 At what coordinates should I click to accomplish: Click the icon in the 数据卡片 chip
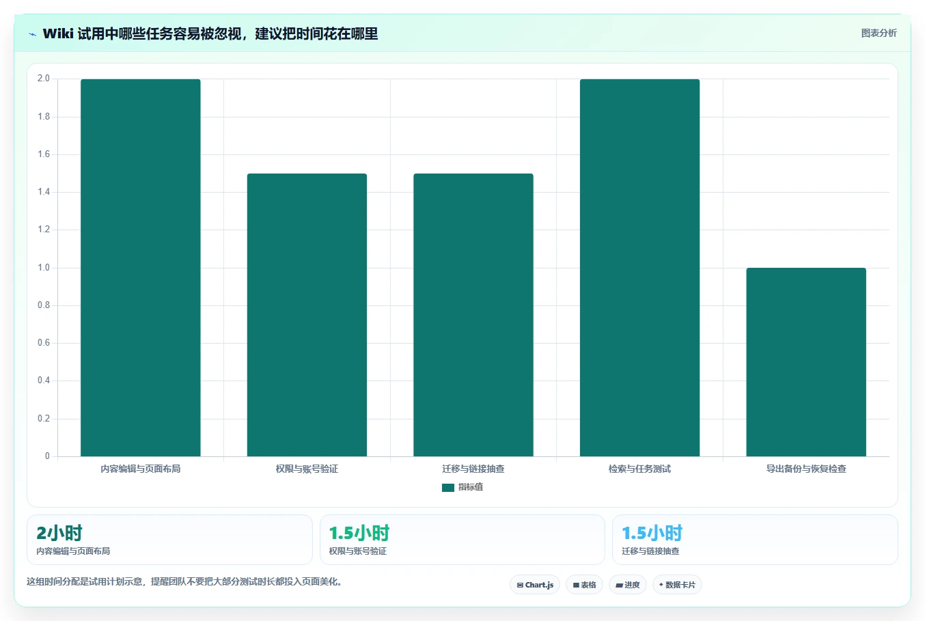tap(661, 585)
